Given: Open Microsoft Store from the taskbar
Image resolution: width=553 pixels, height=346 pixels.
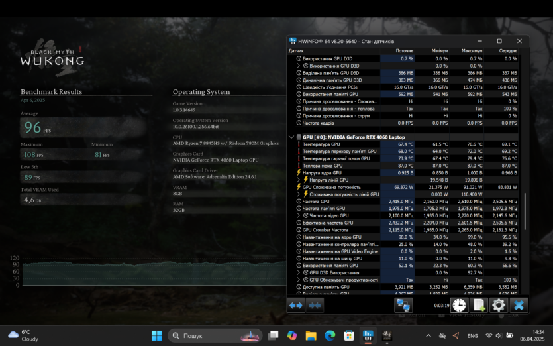Looking at the screenshot, I should (349, 335).
